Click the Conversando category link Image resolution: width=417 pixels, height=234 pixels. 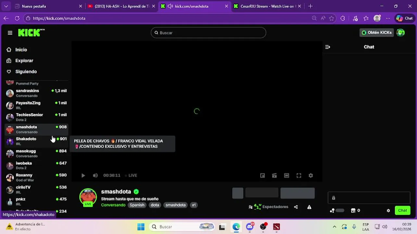(113, 205)
